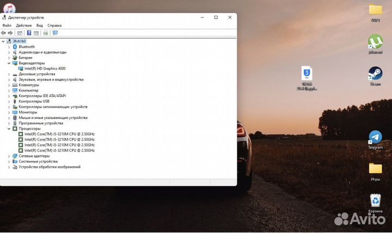Select the Bluetooth category icon
Viewport: 392px width, 233px height.
point(15,47)
